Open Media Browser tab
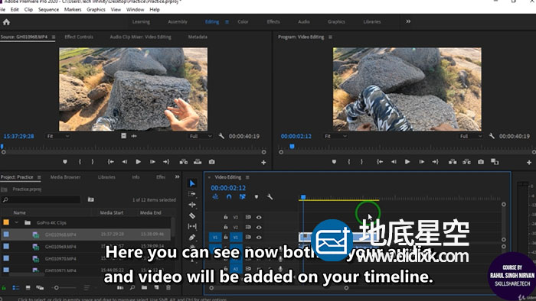The image size is (536, 301). [65, 177]
